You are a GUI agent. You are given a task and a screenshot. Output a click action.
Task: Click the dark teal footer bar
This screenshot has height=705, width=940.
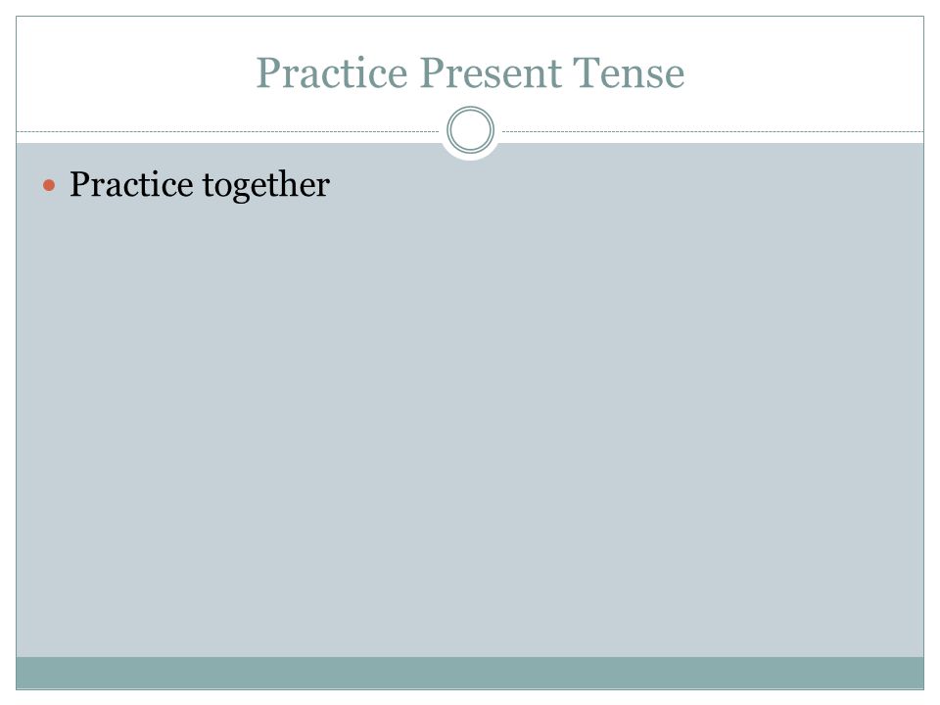point(470,673)
